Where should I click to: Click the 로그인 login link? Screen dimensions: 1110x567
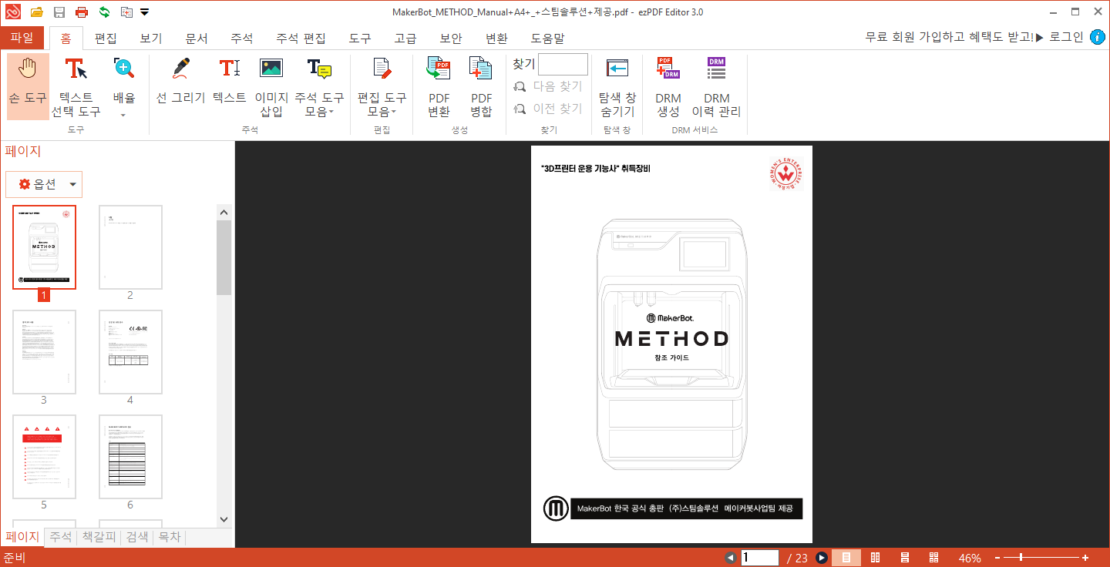(1067, 37)
